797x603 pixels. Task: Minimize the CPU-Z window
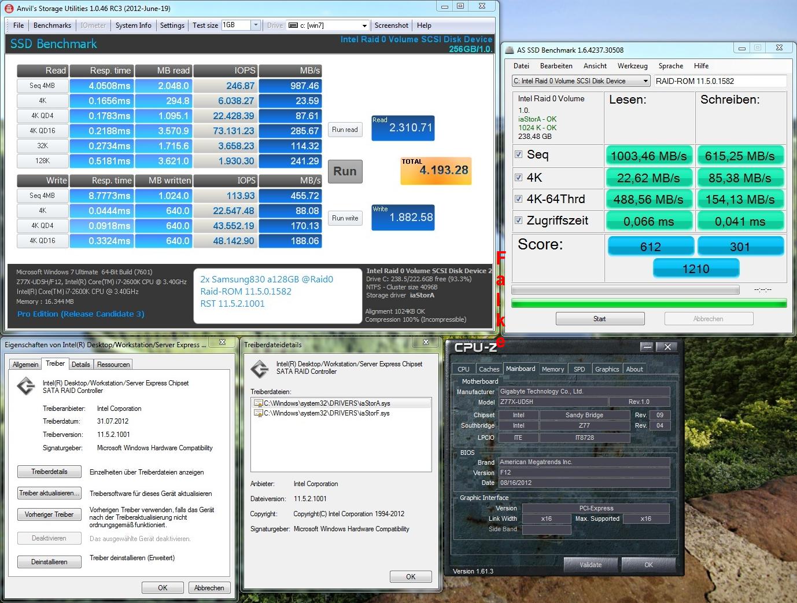(647, 347)
